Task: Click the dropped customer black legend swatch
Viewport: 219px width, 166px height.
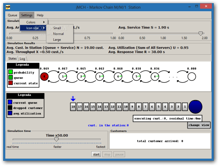Action: pos(10,107)
